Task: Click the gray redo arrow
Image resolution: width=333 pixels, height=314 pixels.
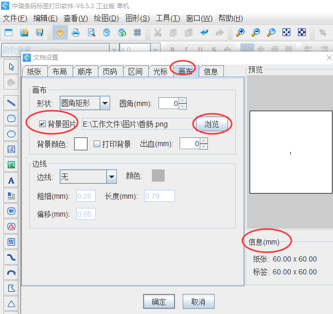Action: coord(220,32)
